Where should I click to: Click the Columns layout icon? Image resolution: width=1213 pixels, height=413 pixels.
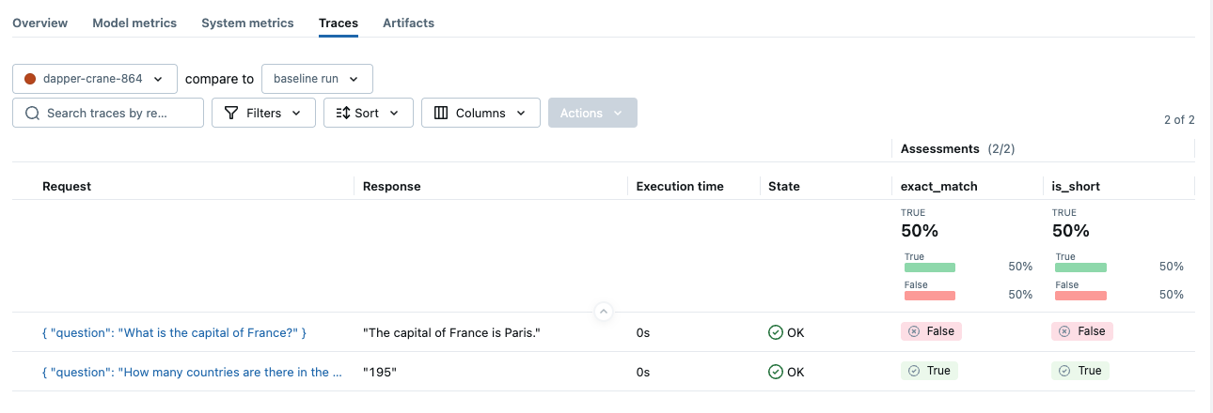[x=441, y=114]
